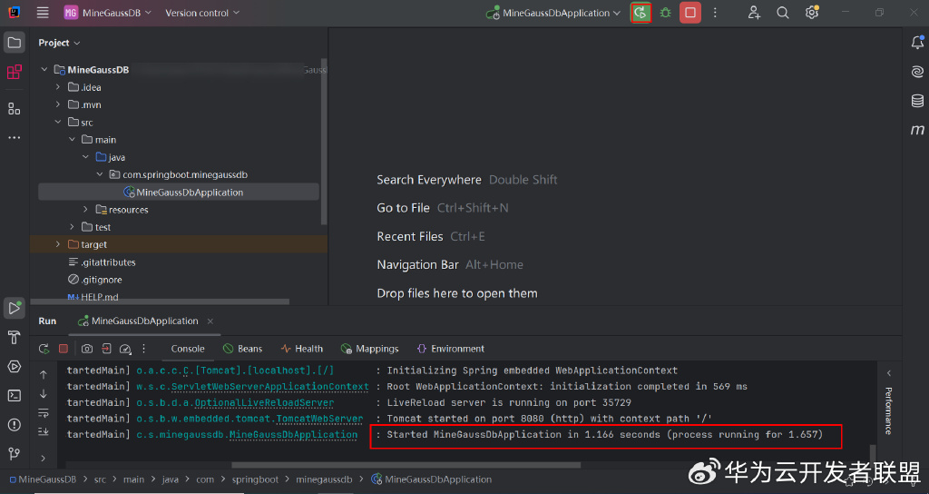Select MineGaussDbApplication class in project tree
Image resolution: width=929 pixels, height=494 pixels.
coord(179,193)
